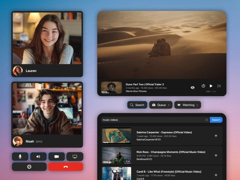
Task: Click the name label 'Lauren'
Action: [31, 71]
